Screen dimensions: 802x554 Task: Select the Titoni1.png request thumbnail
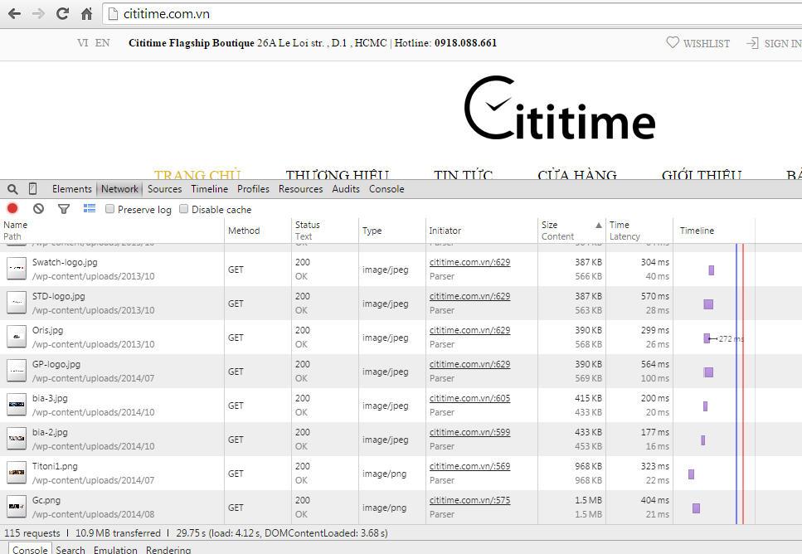17,473
